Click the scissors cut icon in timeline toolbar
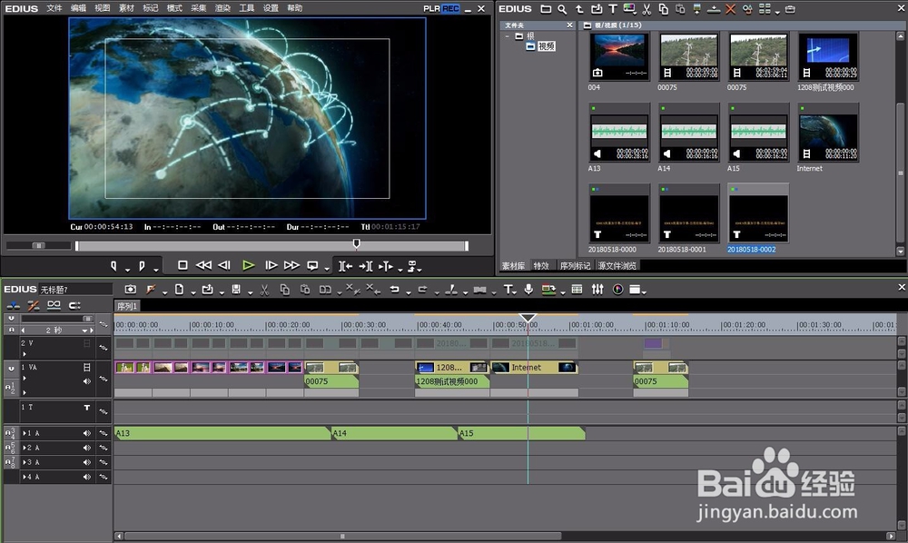This screenshot has height=543, width=908. pyautogui.click(x=264, y=289)
